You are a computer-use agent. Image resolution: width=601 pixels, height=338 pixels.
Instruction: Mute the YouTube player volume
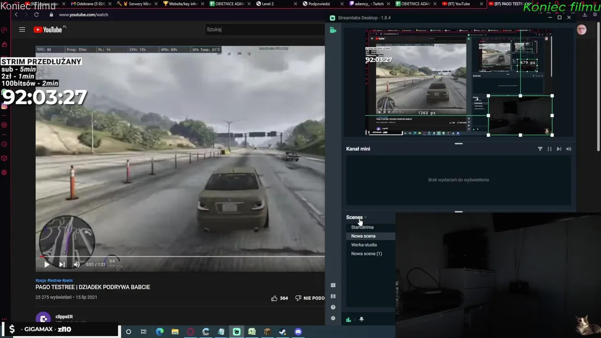(77, 264)
